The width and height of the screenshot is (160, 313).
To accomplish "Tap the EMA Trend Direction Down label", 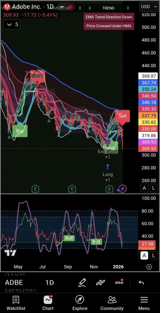I will pos(109,17).
